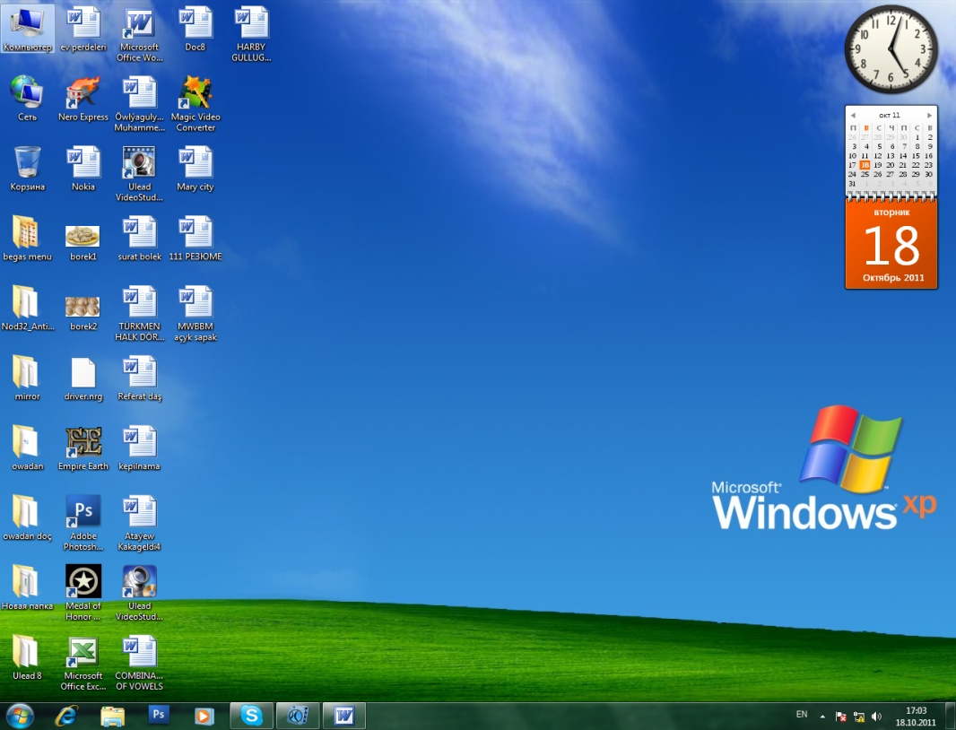This screenshot has width=956, height=730.
Task: Go to next month in calendar gadget
Action: click(x=928, y=116)
